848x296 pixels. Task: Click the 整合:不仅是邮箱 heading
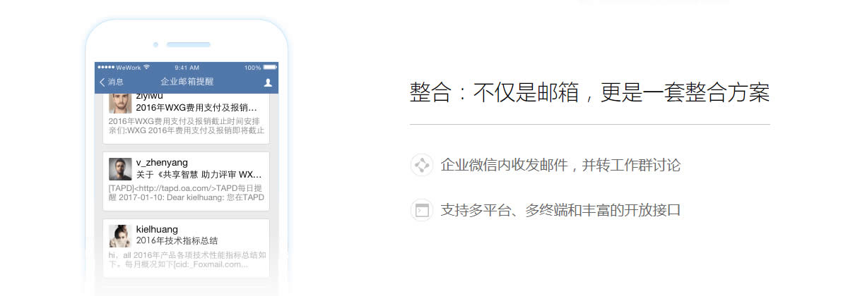589,93
